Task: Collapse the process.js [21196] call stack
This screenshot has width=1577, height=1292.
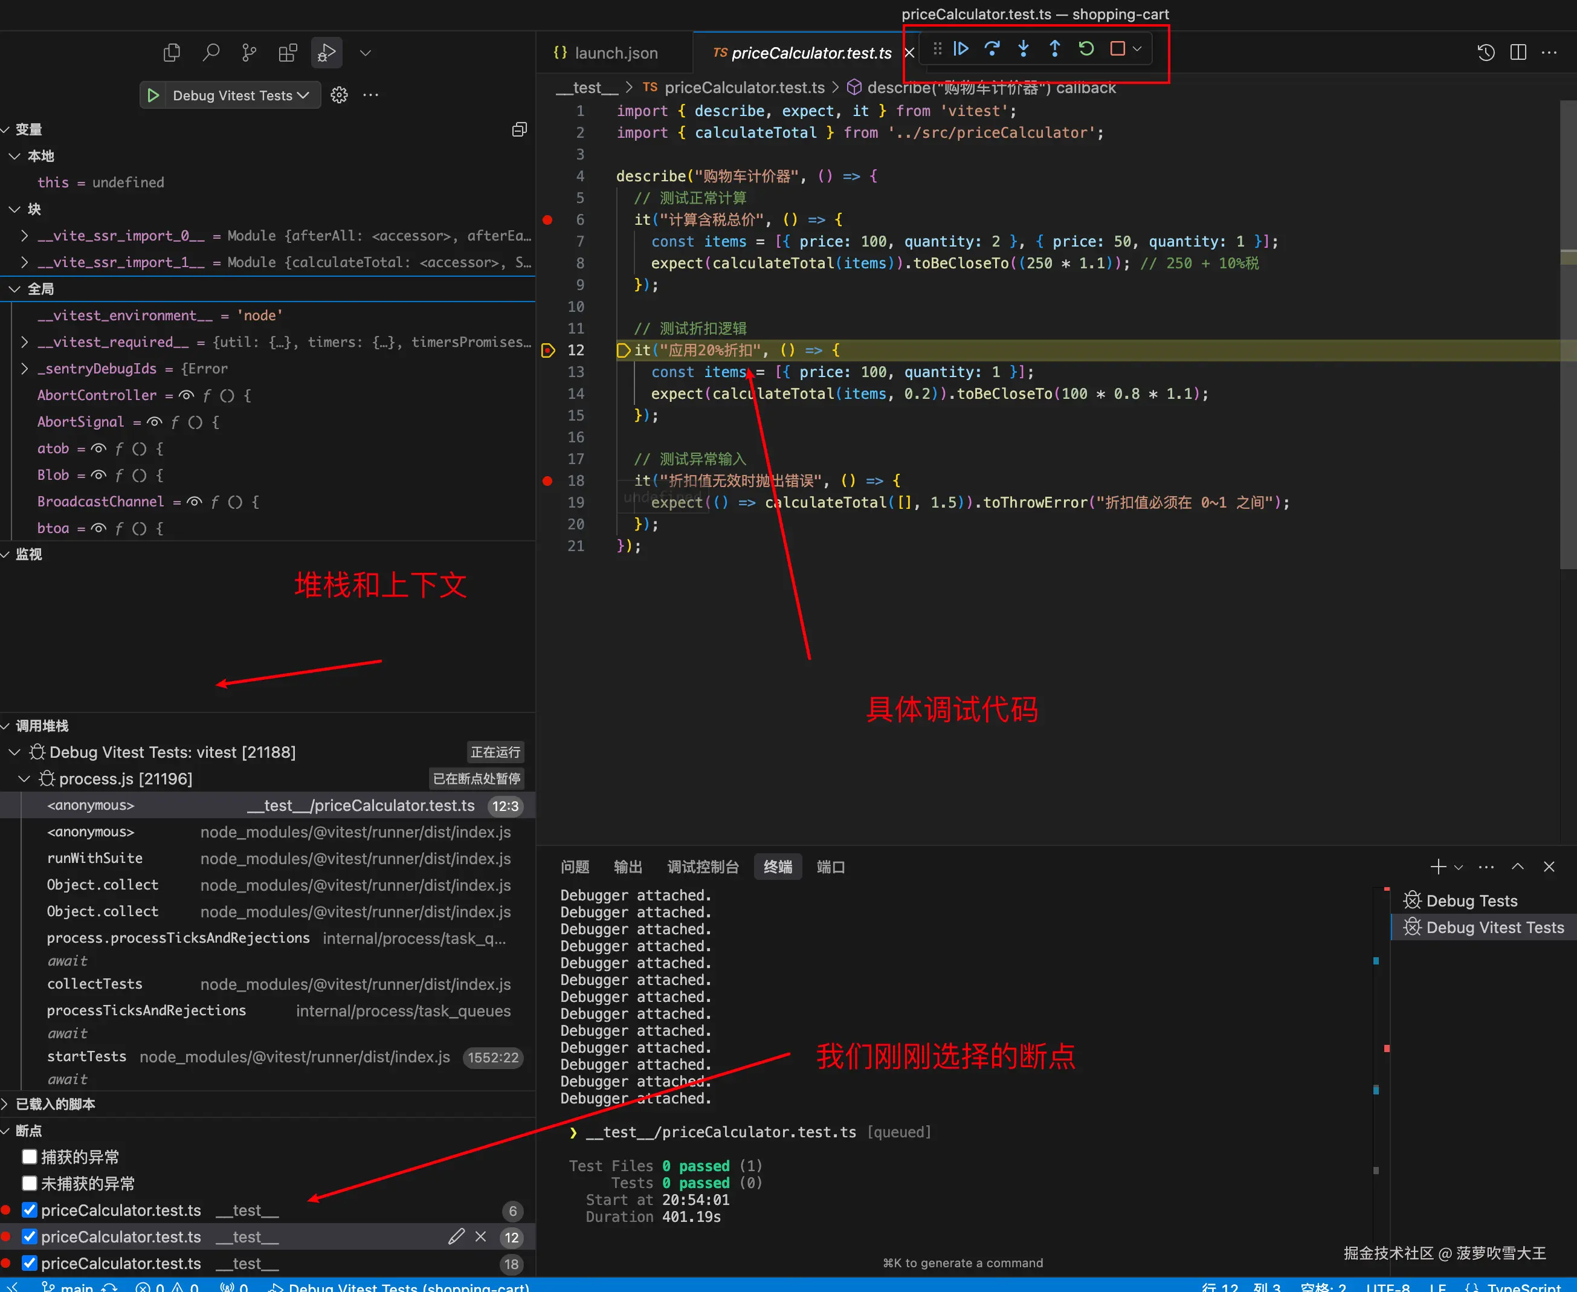Action: click(x=24, y=778)
